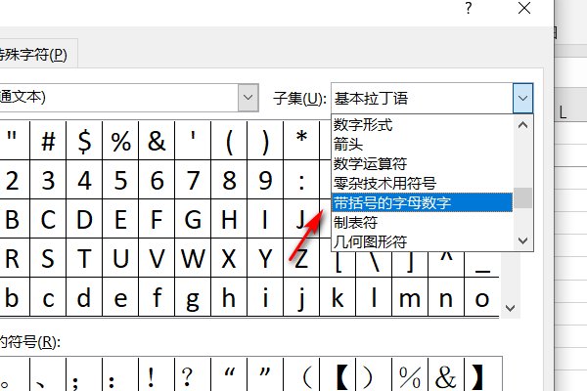Select subset 数学运算符 in list

423,163
